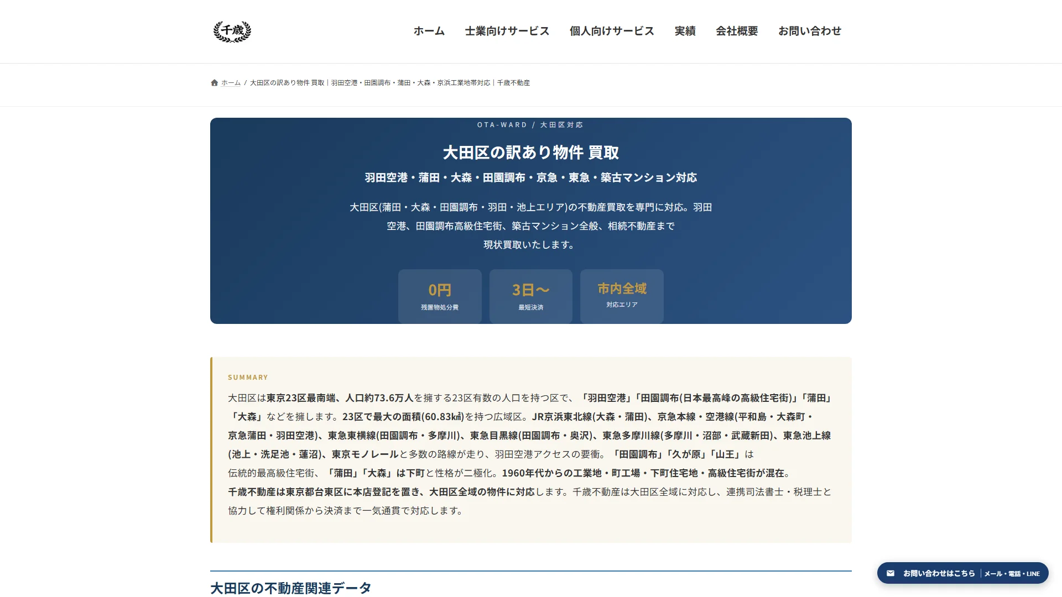Click the 0円 残置物処分費 card
This screenshot has height=597, width=1062.
click(440, 296)
